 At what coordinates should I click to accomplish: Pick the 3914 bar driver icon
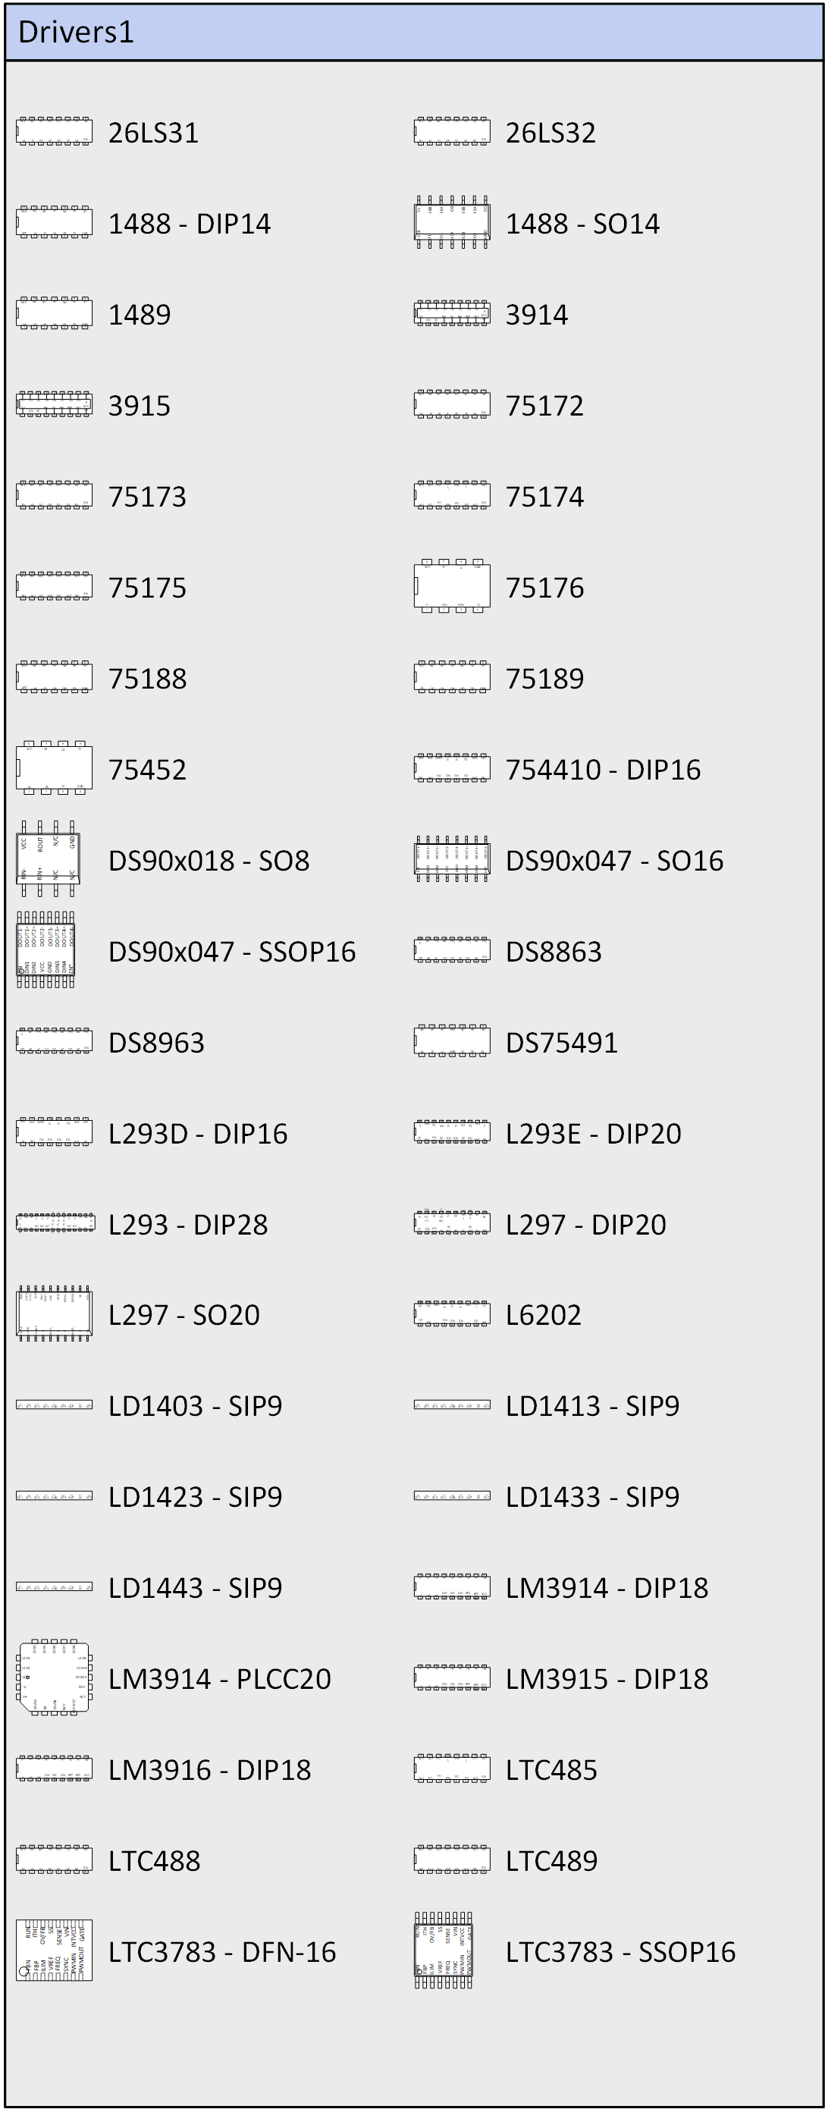point(452,313)
